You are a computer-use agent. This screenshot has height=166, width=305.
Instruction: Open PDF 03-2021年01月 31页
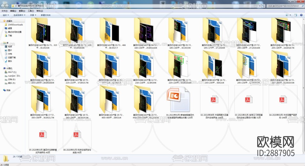[249, 102]
